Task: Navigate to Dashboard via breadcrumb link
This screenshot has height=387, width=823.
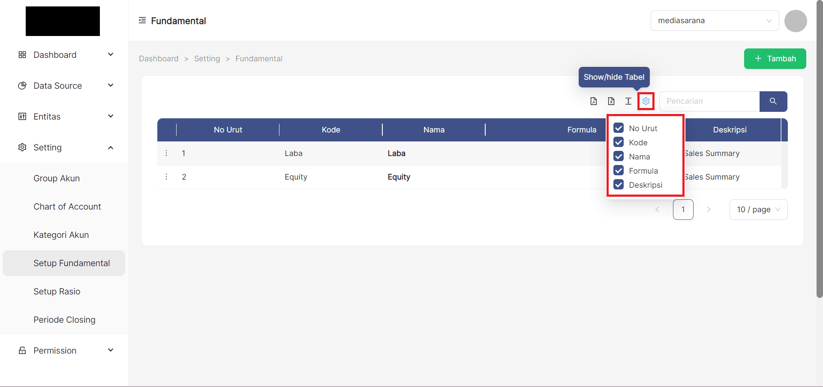Action: (159, 58)
